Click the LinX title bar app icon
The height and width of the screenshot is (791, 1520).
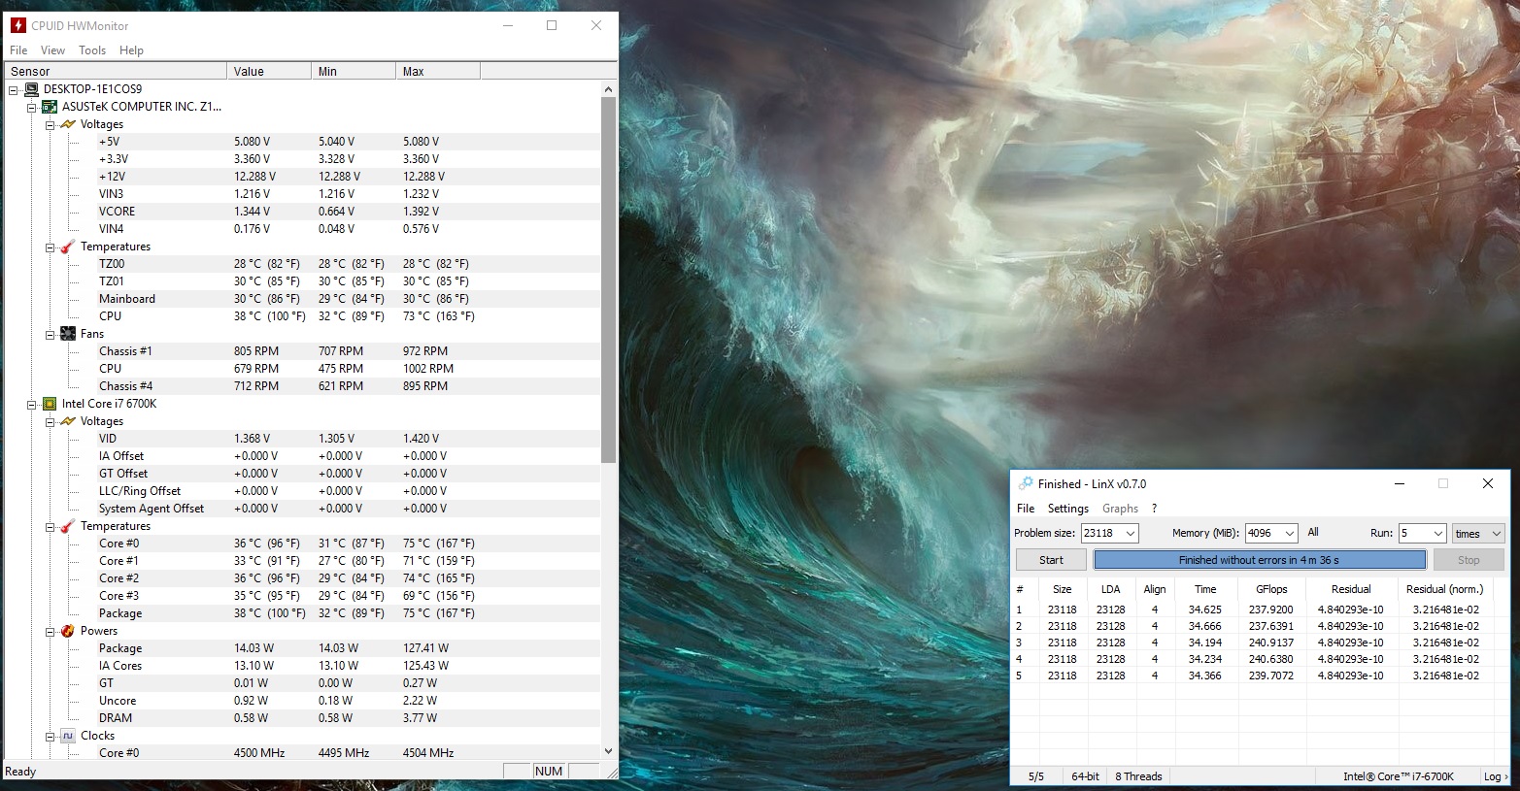pyautogui.click(x=1026, y=483)
